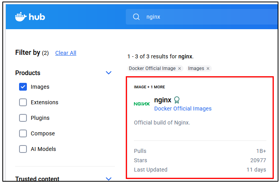Uncheck the Images checkbox

pyautogui.click(x=23, y=87)
